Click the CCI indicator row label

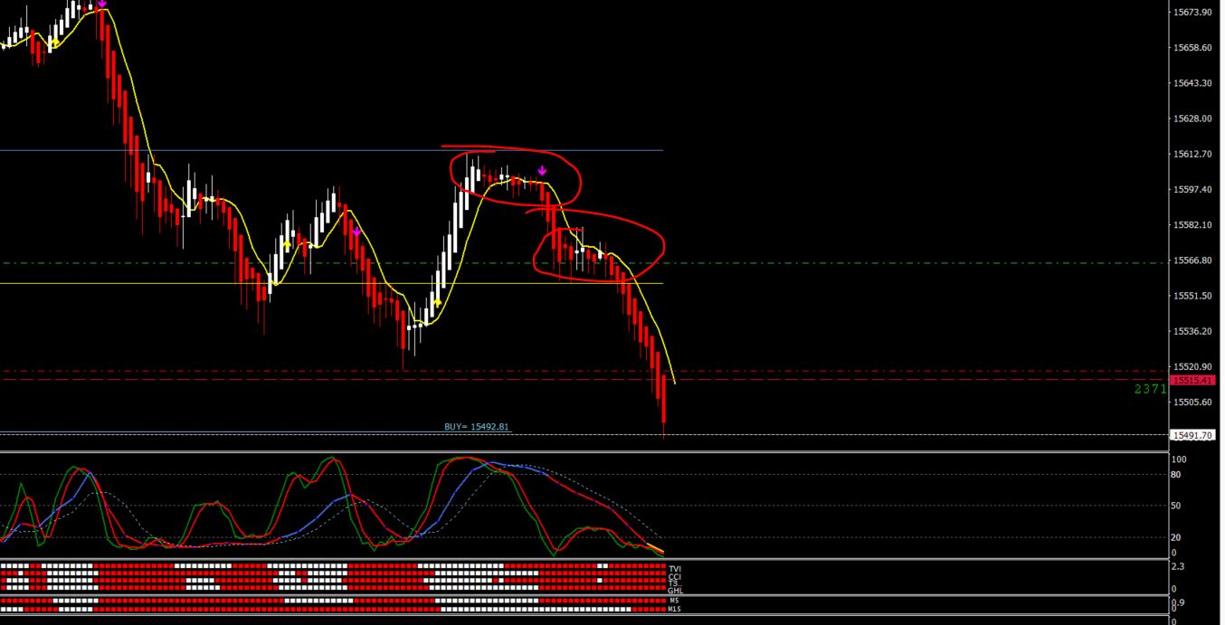(x=674, y=576)
